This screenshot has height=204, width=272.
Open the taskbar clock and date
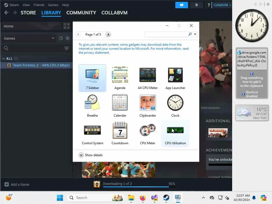(x=241, y=198)
